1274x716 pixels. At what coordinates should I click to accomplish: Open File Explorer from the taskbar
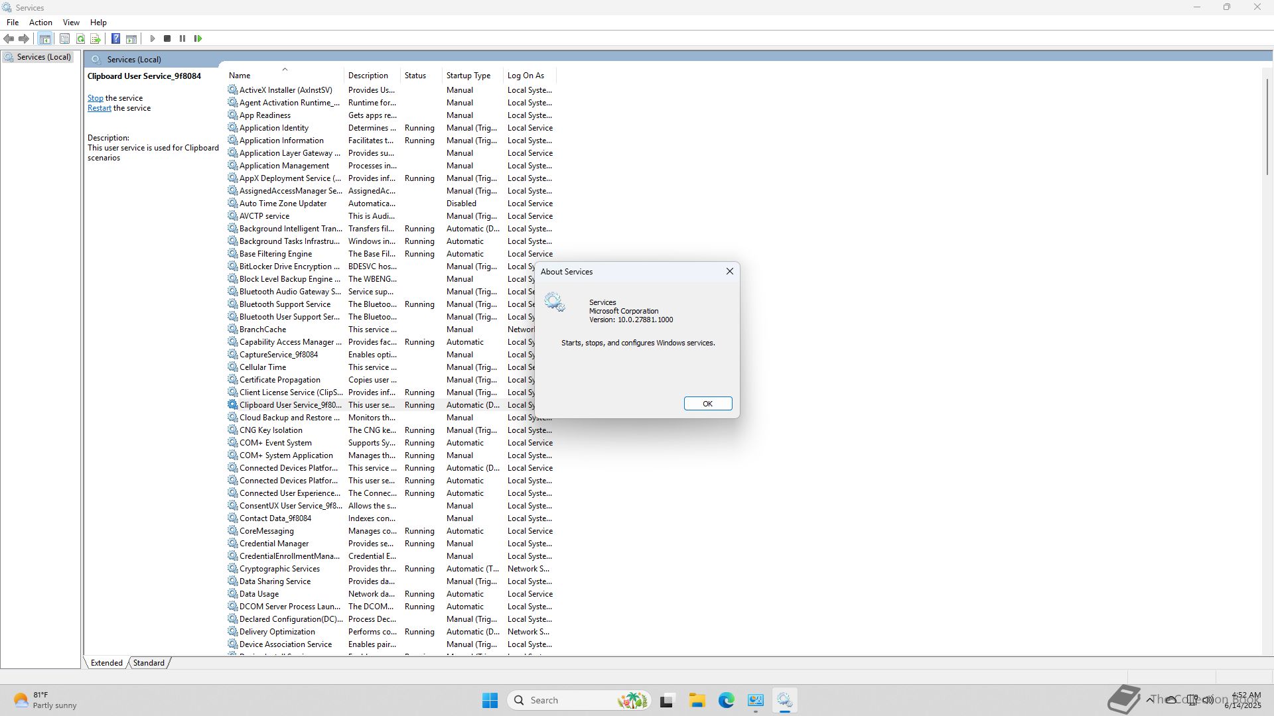click(697, 700)
